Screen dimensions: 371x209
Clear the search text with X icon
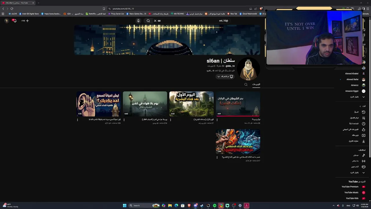[155, 21]
